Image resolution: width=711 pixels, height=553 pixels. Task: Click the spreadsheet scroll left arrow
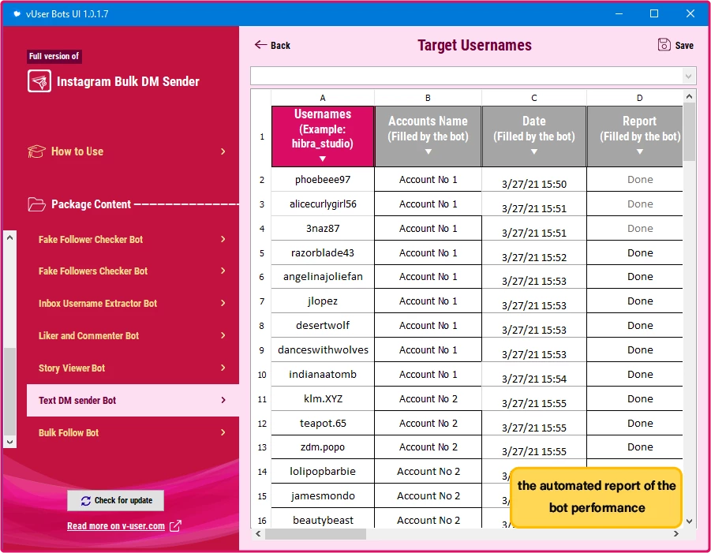[x=258, y=534]
